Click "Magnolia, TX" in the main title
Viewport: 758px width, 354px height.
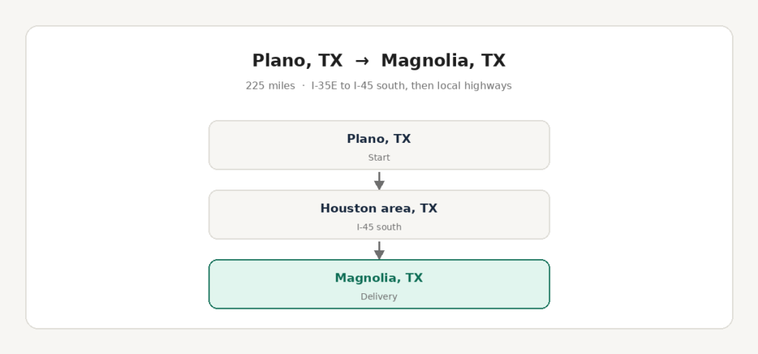[x=443, y=61]
